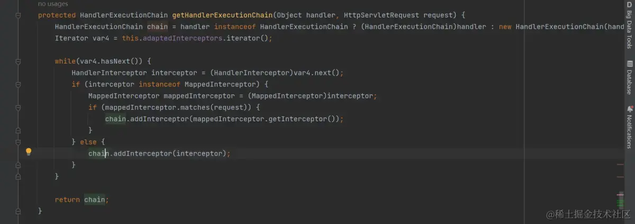Image resolution: width=635 pixels, height=224 pixels.
Task: Click 'matches(request)' method call
Action: coord(214,107)
